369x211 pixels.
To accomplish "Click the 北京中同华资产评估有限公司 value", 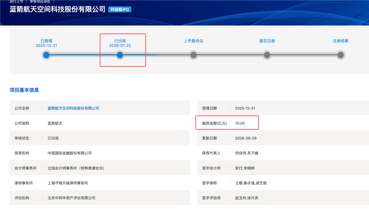I will tap(71, 198).
